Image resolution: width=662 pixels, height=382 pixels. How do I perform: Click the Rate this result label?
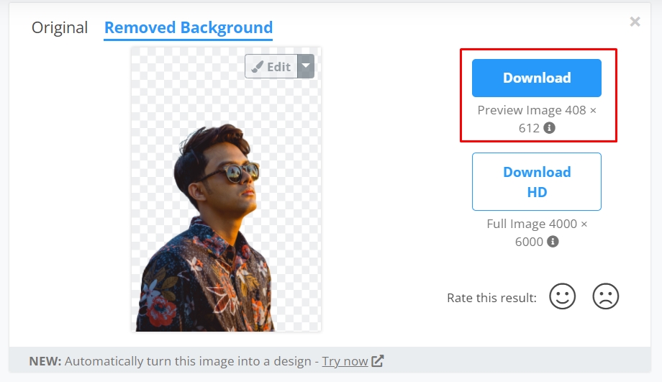tap(492, 298)
